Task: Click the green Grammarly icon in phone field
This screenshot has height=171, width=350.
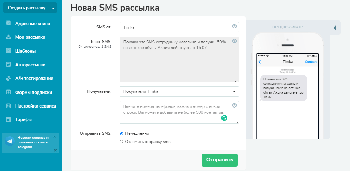Action: [x=224, y=118]
